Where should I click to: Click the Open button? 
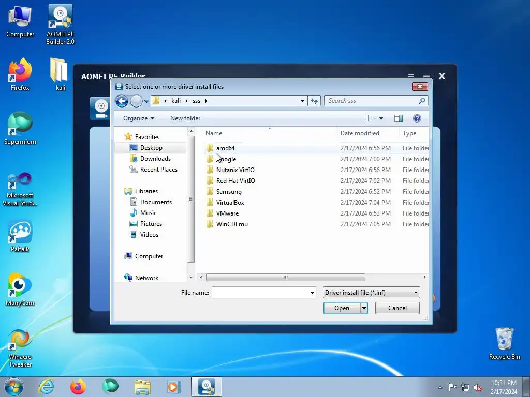pyautogui.click(x=342, y=308)
